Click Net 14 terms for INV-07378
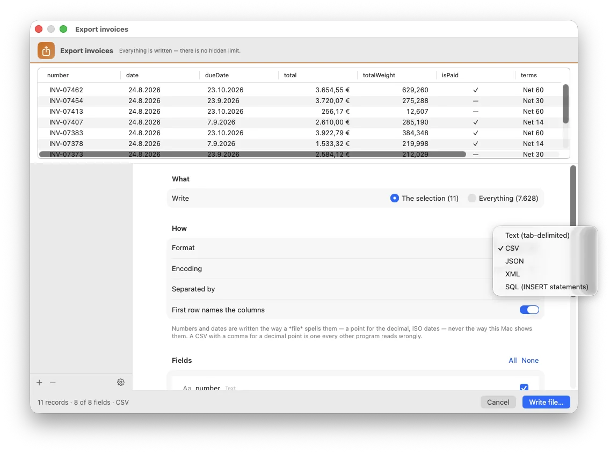610x453 pixels. tap(533, 144)
